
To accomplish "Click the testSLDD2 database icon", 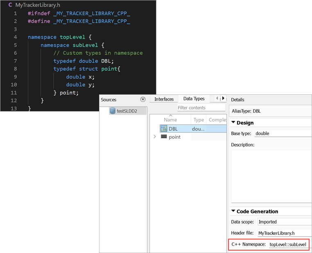I will click(x=113, y=111).
